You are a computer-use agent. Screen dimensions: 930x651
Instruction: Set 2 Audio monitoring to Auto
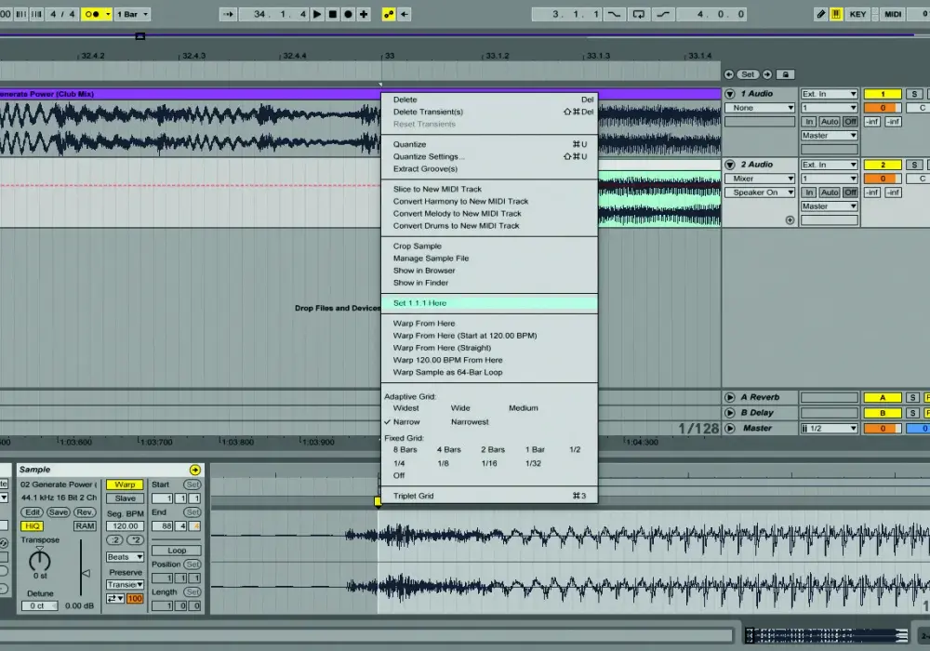coord(830,193)
